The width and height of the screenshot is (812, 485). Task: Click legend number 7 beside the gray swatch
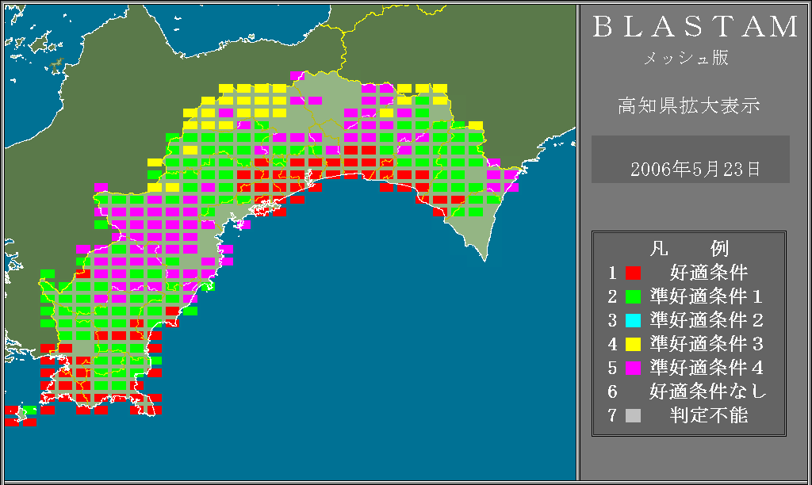(x=612, y=415)
